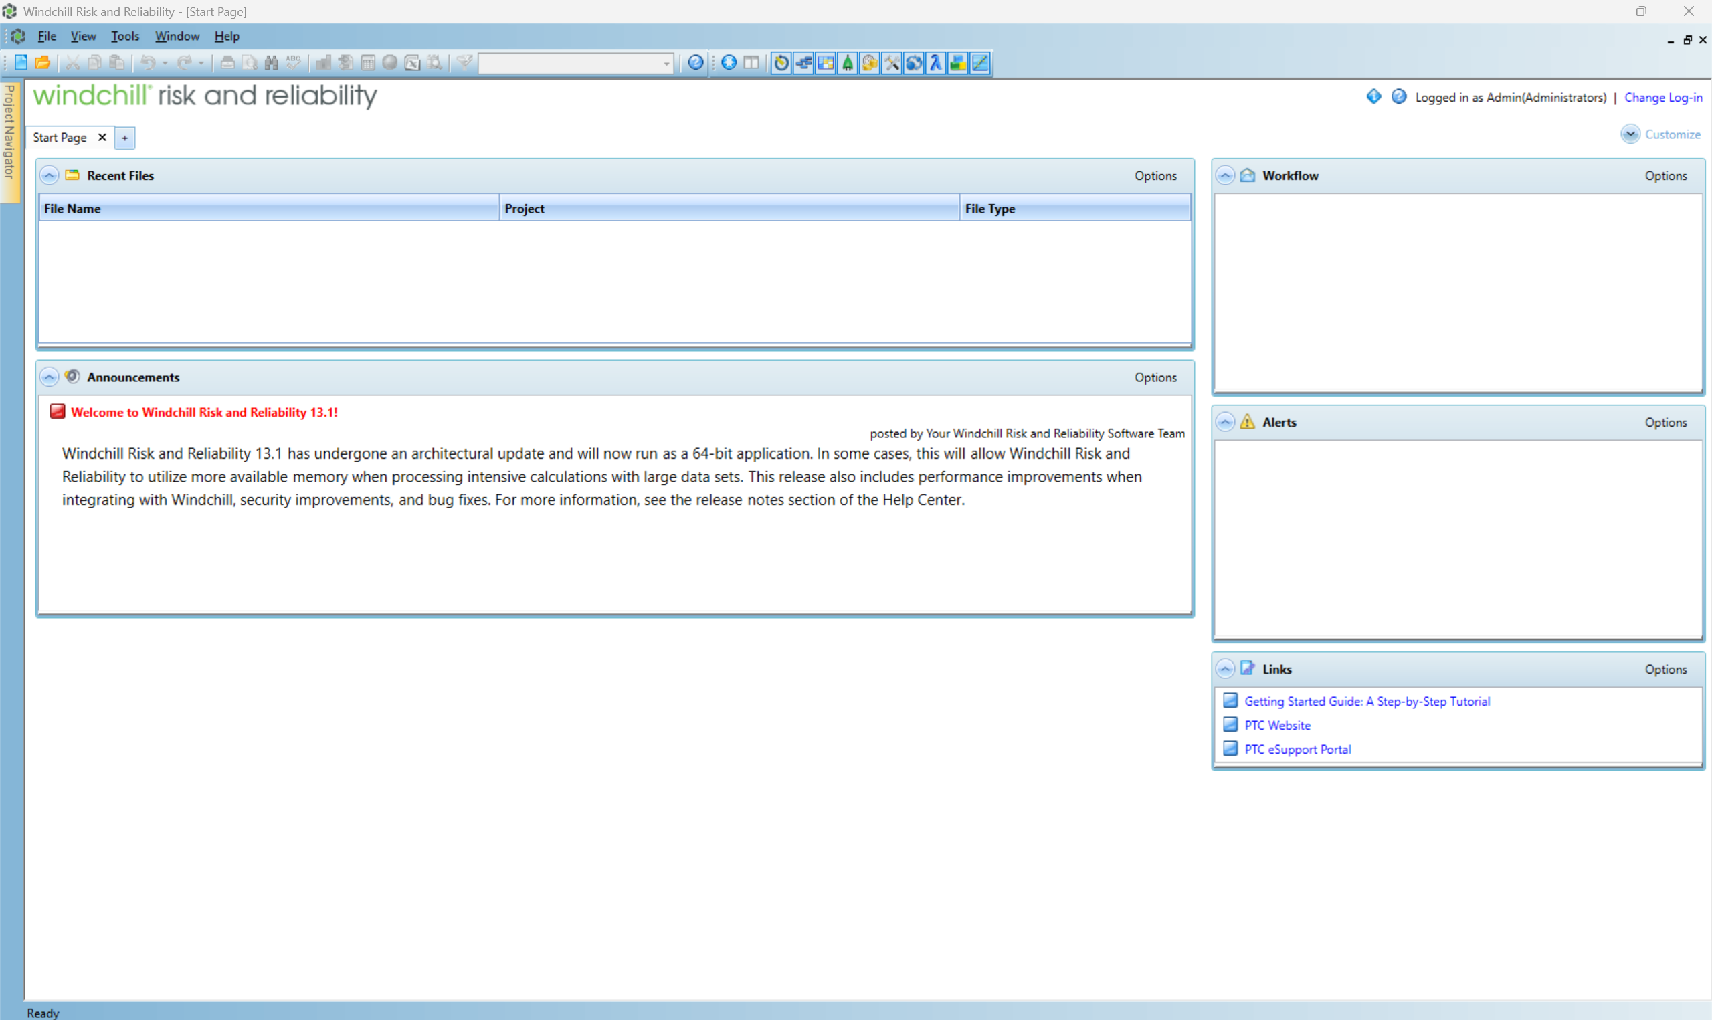Click the Find binoculars icon
Image resolution: width=1712 pixels, height=1020 pixels.
[272, 63]
